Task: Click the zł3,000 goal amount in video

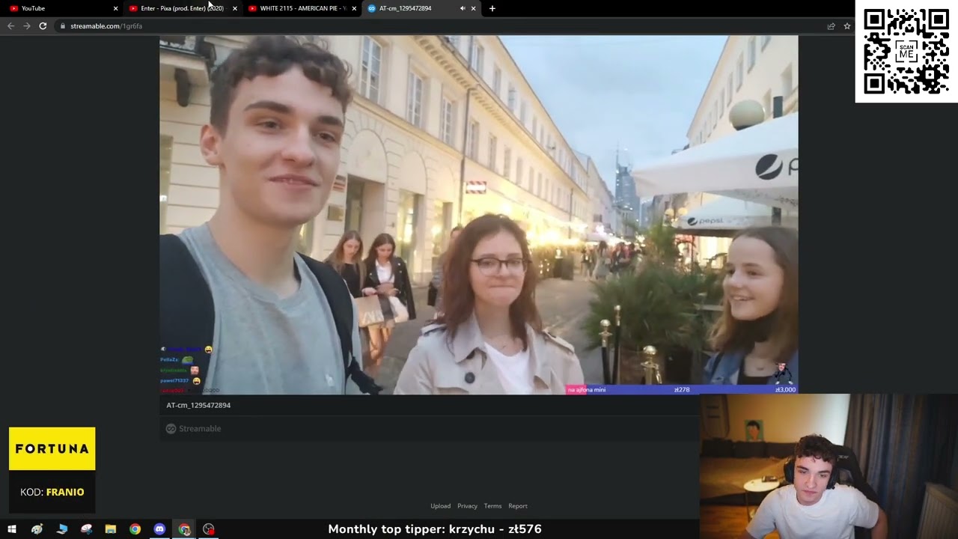Action: [785, 390]
